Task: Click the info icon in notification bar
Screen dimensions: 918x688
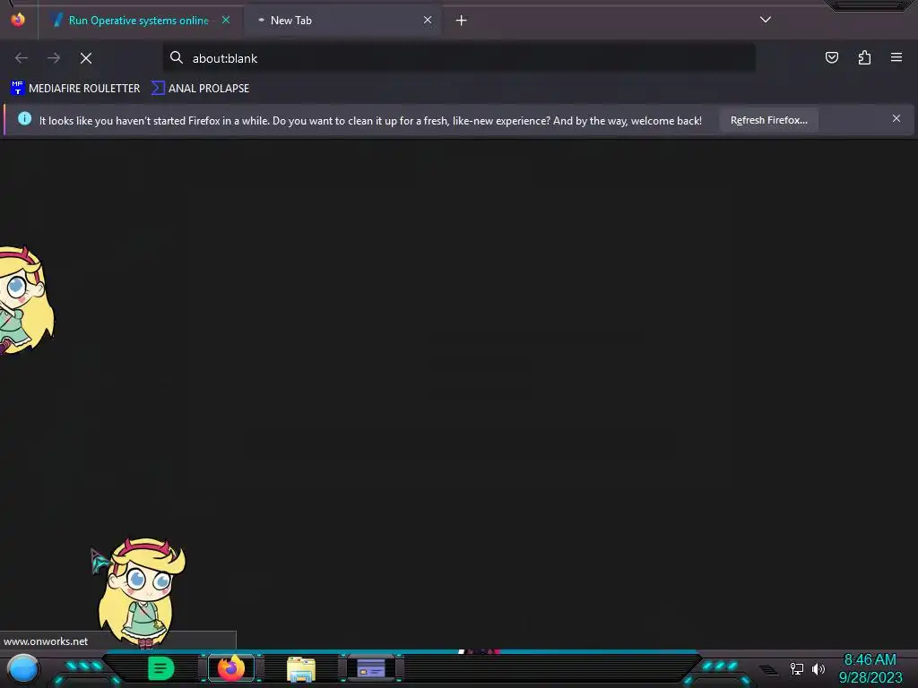Action: pyautogui.click(x=24, y=119)
